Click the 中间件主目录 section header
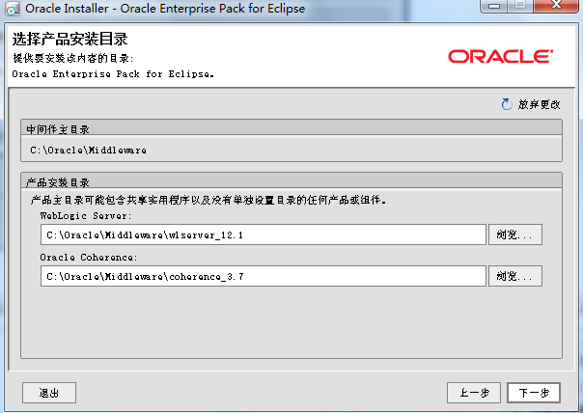The image size is (583, 413). [x=291, y=128]
